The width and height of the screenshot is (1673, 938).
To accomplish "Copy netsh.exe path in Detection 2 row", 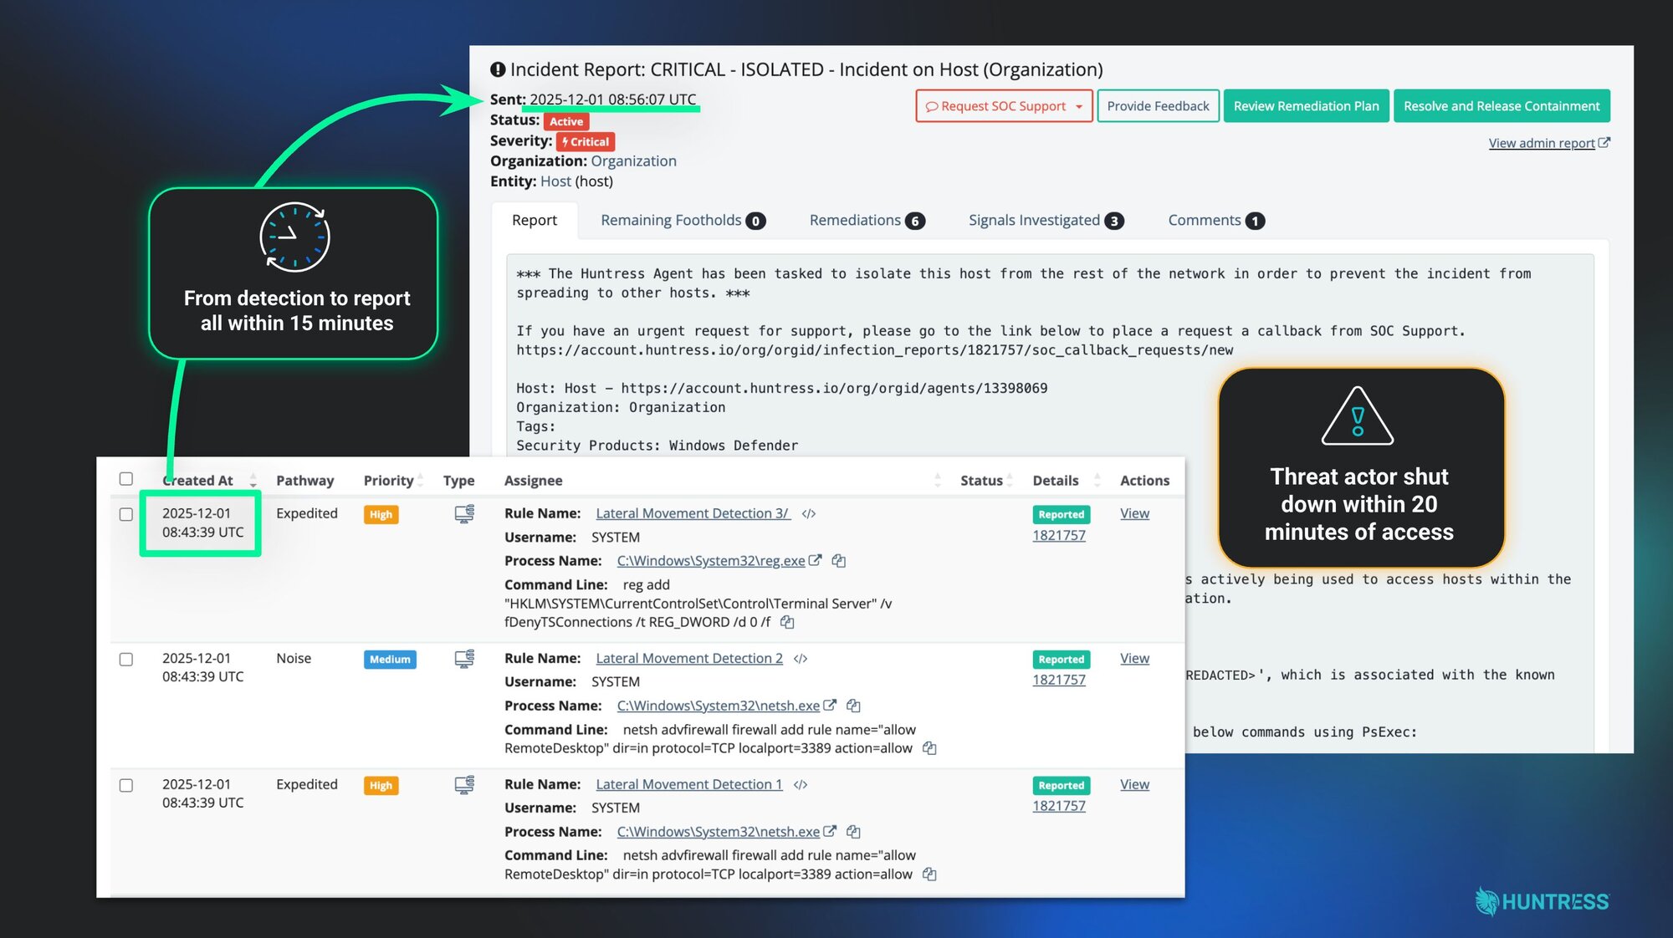I will [853, 706].
